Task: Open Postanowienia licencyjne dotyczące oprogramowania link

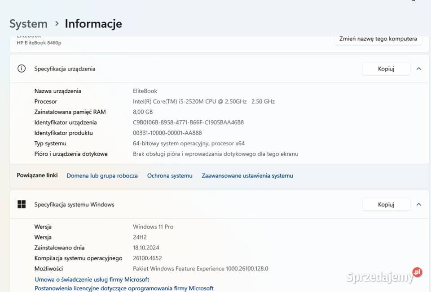Action: (x=124, y=288)
